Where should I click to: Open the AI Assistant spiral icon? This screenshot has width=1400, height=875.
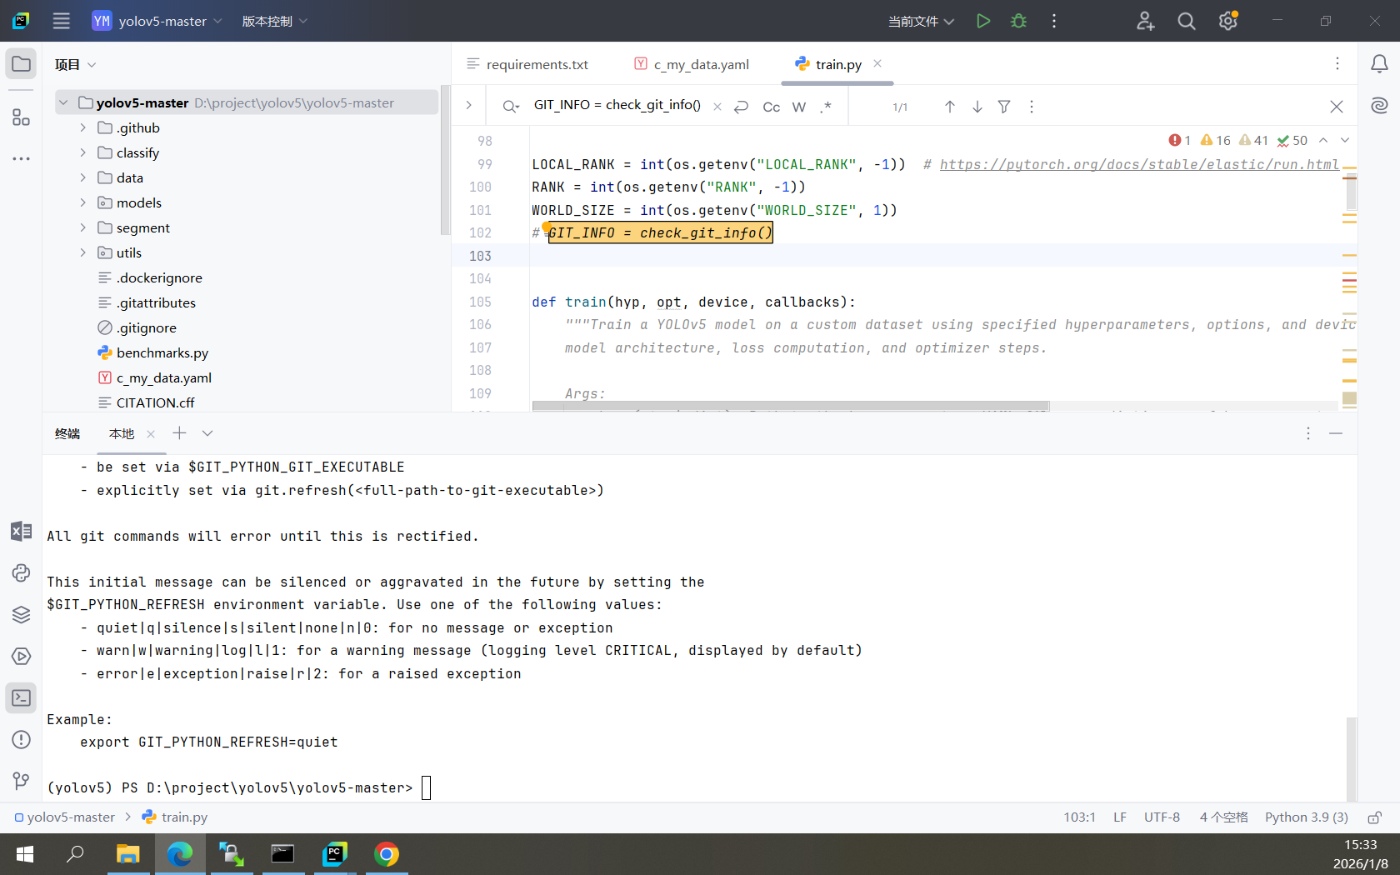click(1379, 106)
